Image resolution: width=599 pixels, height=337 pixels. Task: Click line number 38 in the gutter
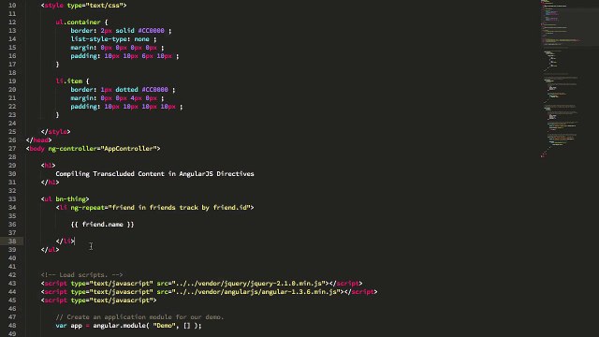[12, 242]
